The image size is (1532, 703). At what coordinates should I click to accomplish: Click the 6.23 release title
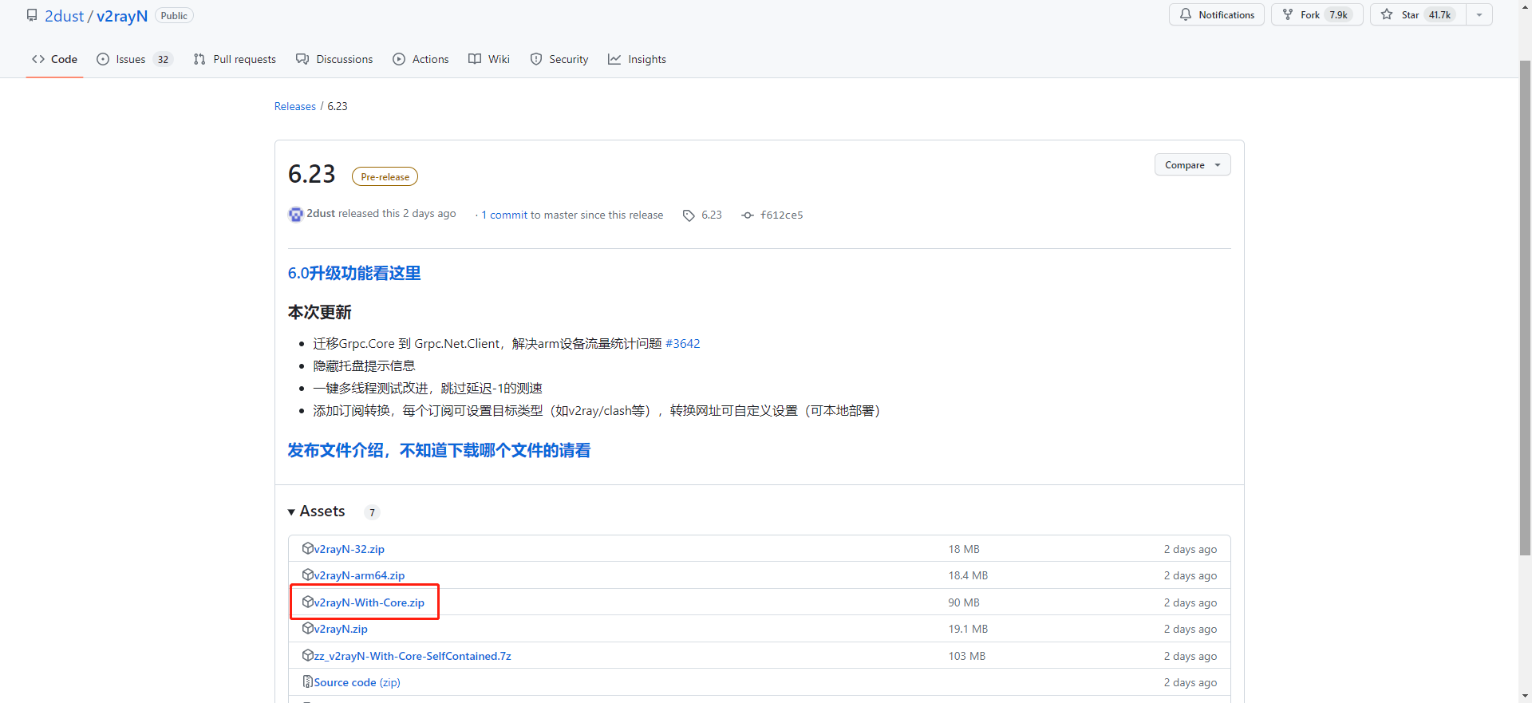pyautogui.click(x=312, y=174)
